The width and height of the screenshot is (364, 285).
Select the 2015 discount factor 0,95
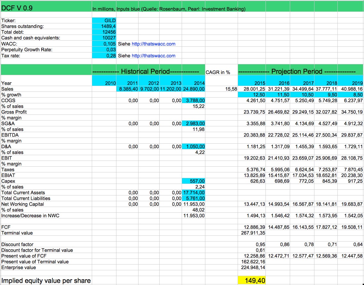(252, 244)
